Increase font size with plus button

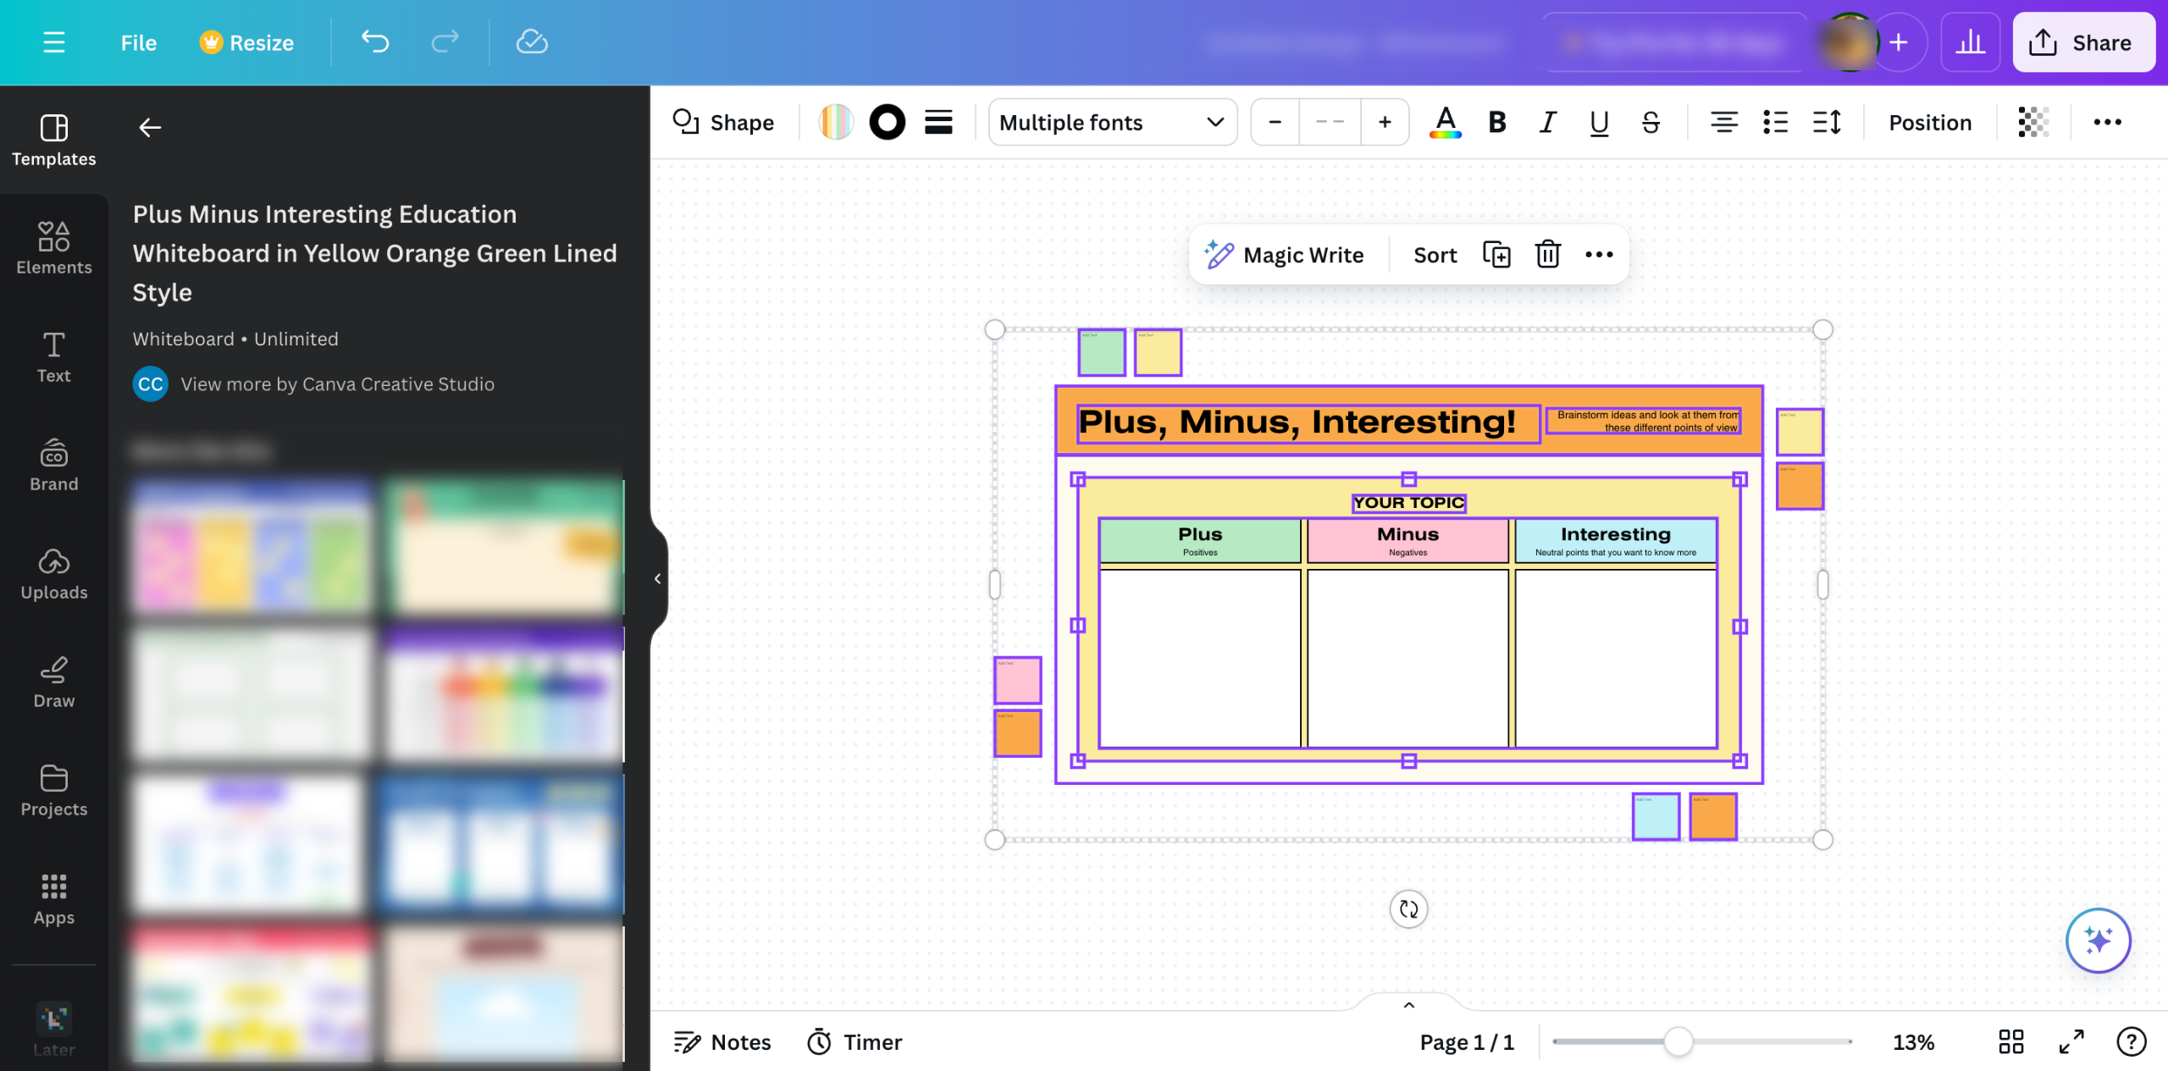[1385, 123]
